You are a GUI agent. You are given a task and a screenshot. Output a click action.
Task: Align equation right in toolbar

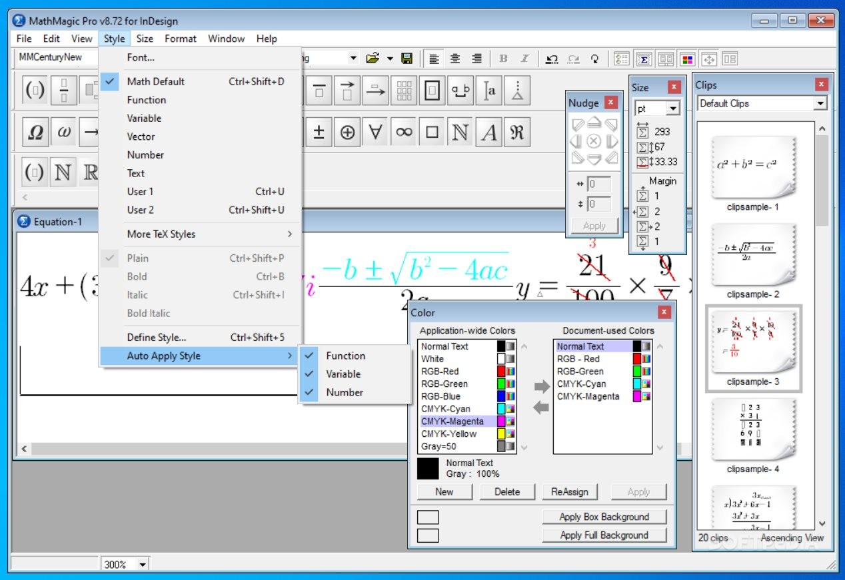pos(476,59)
